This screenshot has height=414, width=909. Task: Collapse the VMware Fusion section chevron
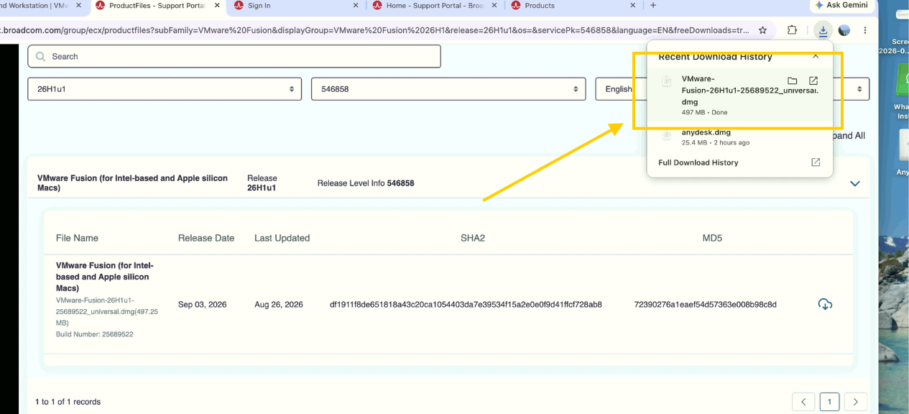(855, 183)
